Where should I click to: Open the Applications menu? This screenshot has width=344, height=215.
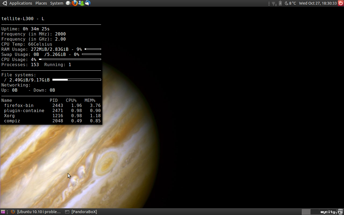coord(21,3)
